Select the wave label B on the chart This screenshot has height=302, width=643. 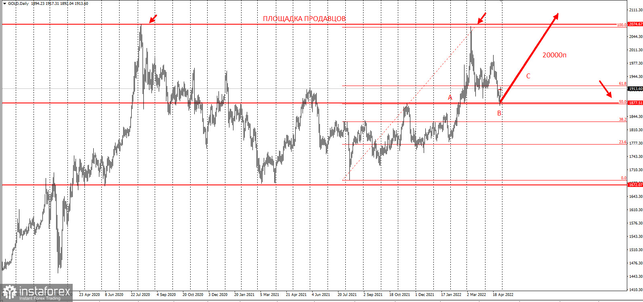coord(499,113)
